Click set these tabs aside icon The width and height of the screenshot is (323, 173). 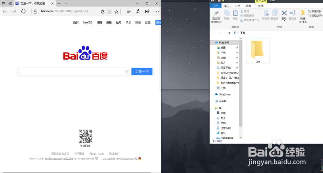[10, 3]
